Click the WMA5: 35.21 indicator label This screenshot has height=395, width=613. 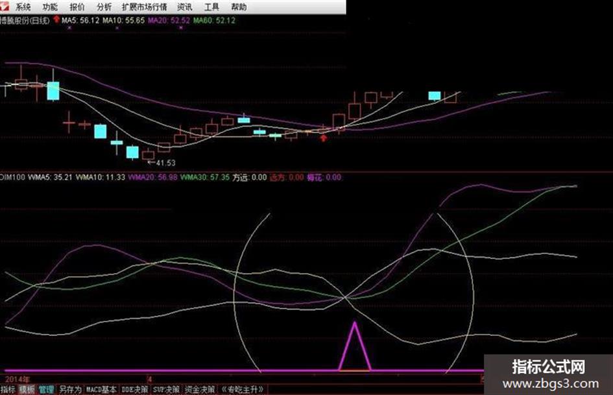50,177
